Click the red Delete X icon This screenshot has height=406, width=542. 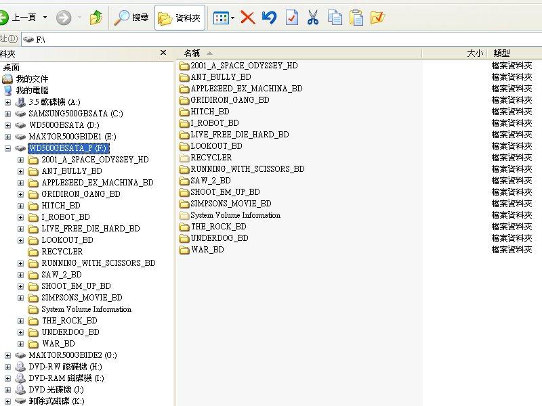tap(247, 18)
